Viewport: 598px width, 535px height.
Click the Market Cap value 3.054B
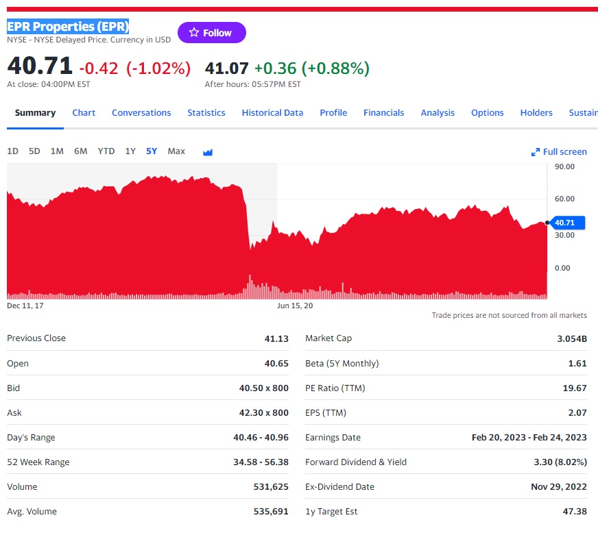click(572, 339)
